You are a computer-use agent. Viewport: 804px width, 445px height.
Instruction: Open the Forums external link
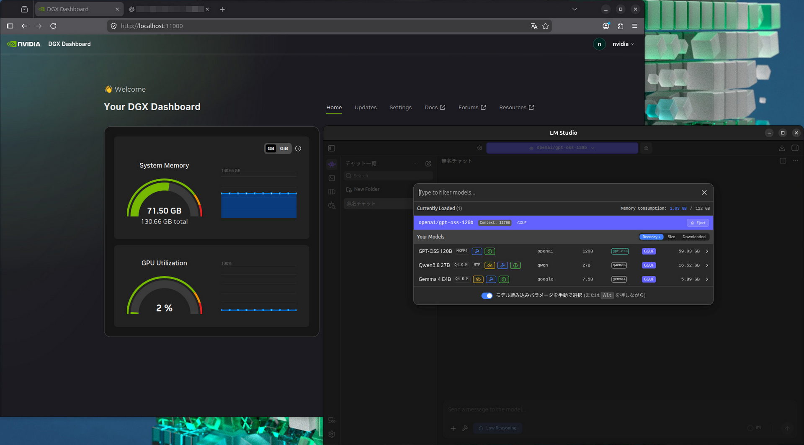(472, 108)
